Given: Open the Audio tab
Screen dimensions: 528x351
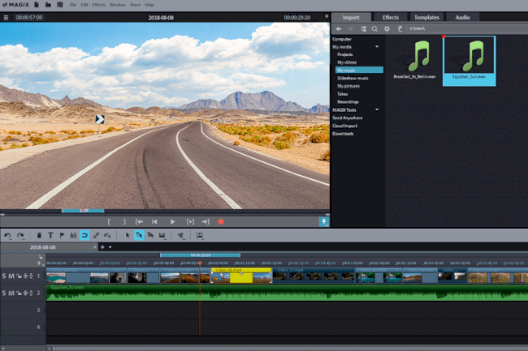Looking at the screenshot, I should [463, 18].
